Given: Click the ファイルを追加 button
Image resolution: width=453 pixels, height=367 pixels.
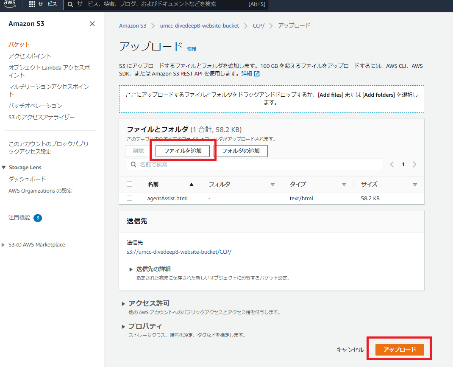Looking at the screenshot, I should [183, 151].
